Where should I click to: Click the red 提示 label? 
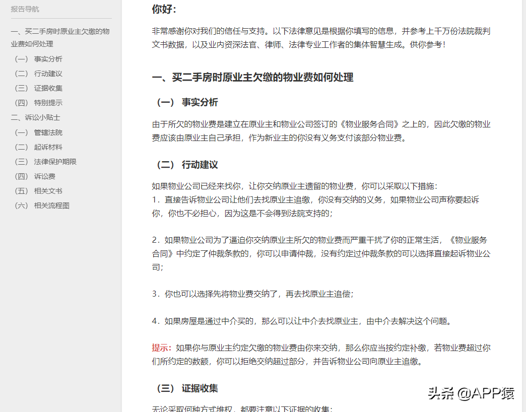[x=161, y=348]
